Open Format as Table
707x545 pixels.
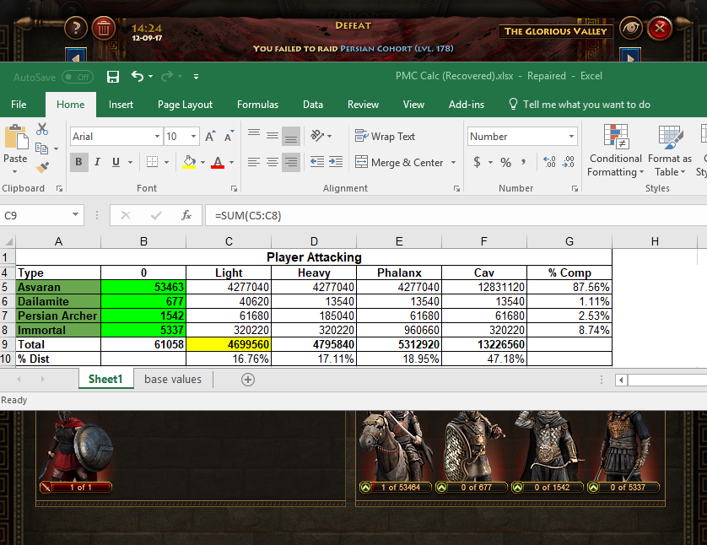click(x=670, y=150)
